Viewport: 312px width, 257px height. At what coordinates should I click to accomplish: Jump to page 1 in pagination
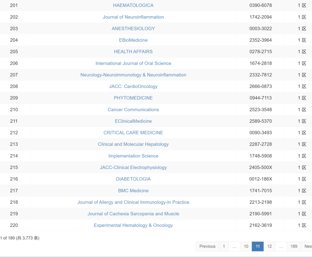pyautogui.click(x=224, y=246)
